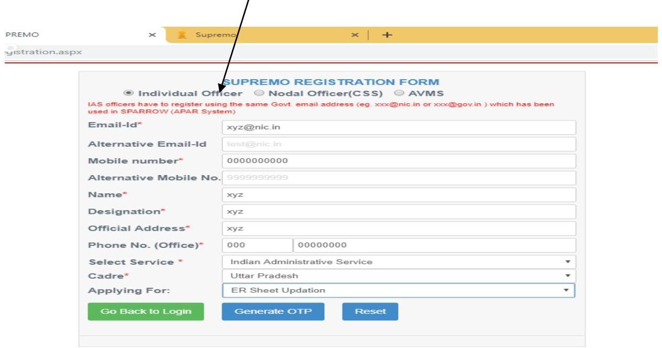Focus the Alternative Email-Id field

[x=399, y=144]
